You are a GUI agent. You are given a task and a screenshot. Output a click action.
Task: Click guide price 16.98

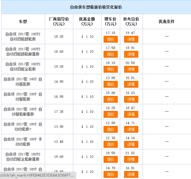tap(59, 97)
